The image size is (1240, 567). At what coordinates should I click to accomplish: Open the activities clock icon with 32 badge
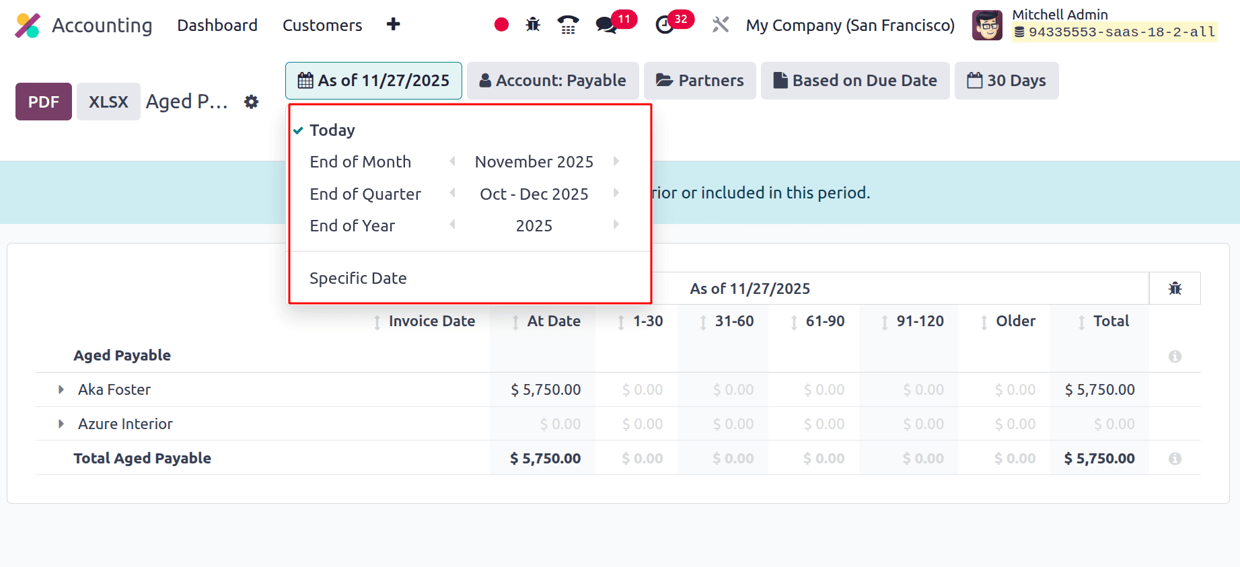(664, 26)
